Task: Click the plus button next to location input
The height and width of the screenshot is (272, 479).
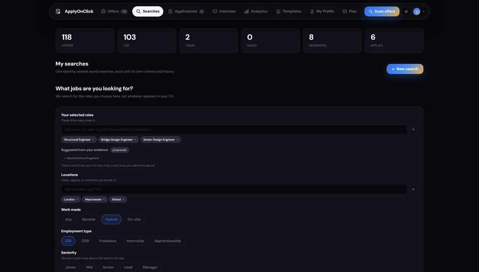Action: (x=413, y=189)
